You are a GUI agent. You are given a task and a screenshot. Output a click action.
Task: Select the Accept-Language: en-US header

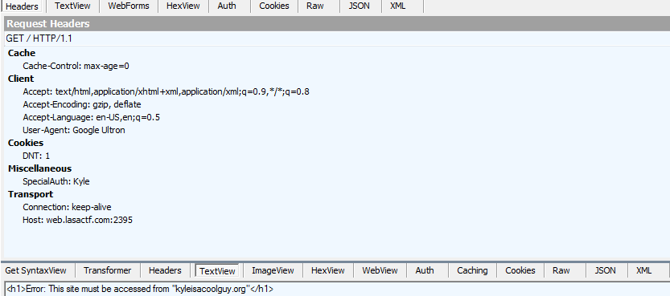tap(91, 117)
